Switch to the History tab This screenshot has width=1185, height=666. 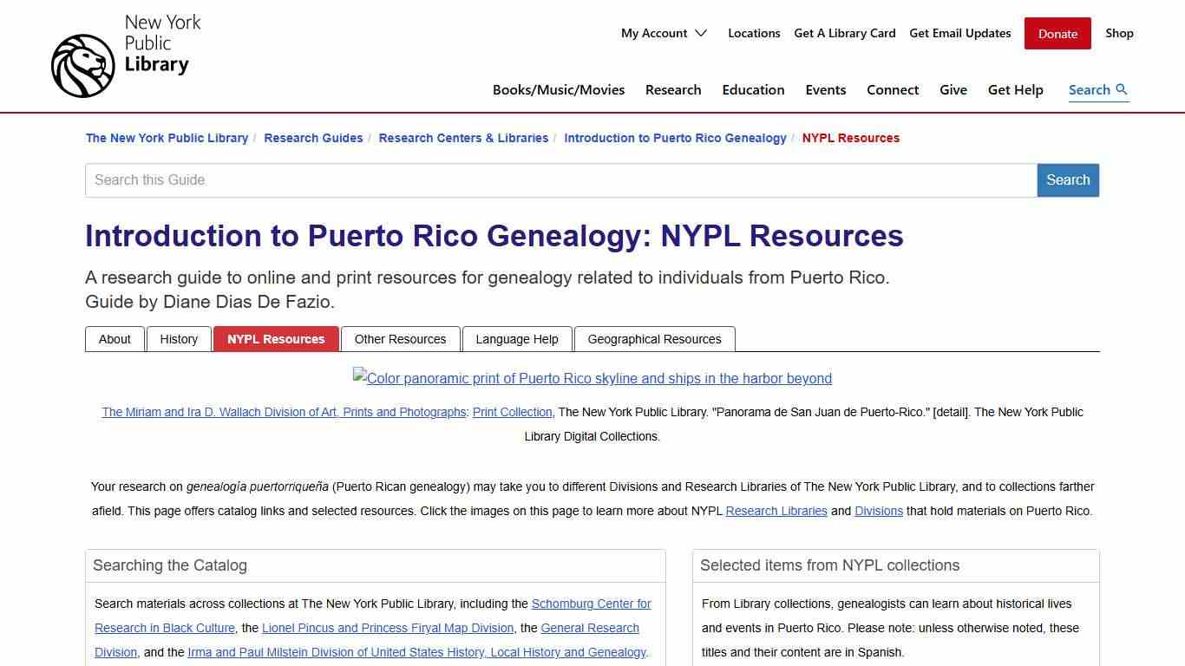pos(179,339)
